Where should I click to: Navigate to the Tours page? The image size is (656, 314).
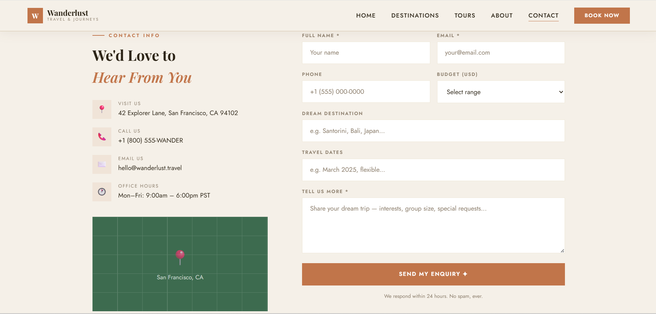pyautogui.click(x=465, y=15)
